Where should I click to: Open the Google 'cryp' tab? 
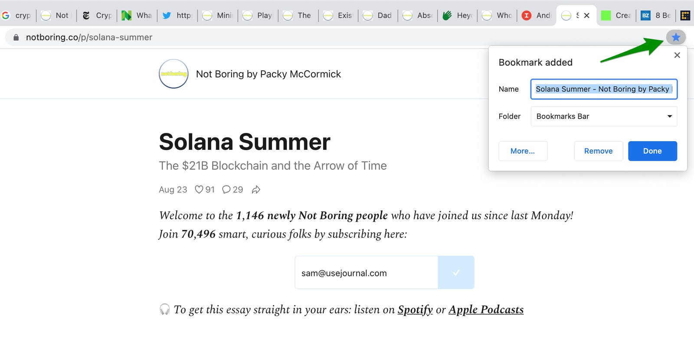(16, 15)
